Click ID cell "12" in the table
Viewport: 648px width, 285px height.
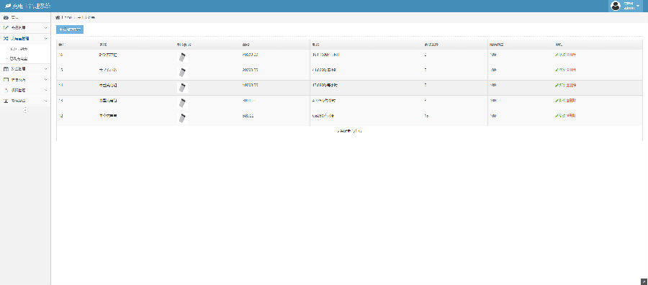[60, 116]
